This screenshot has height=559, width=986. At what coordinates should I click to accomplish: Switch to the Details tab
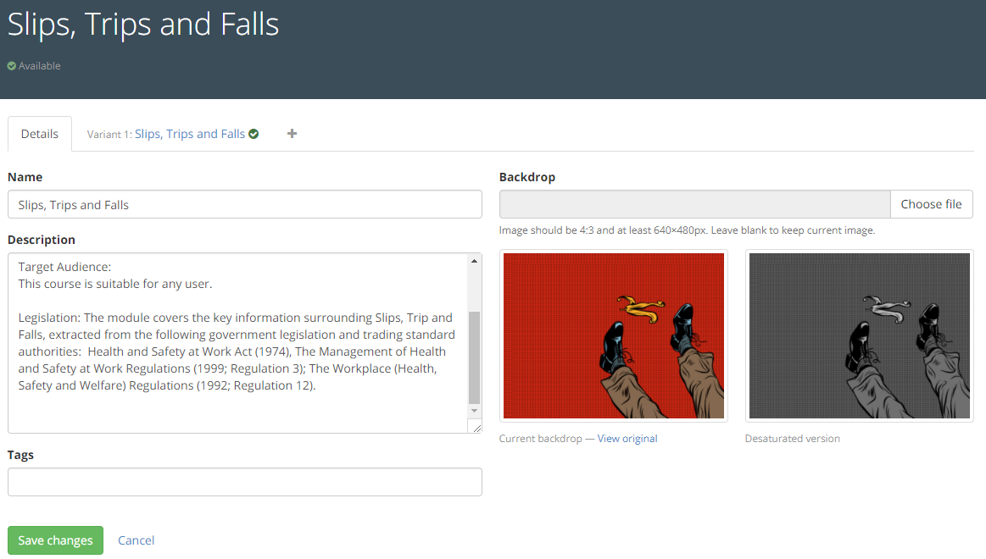(40, 134)
